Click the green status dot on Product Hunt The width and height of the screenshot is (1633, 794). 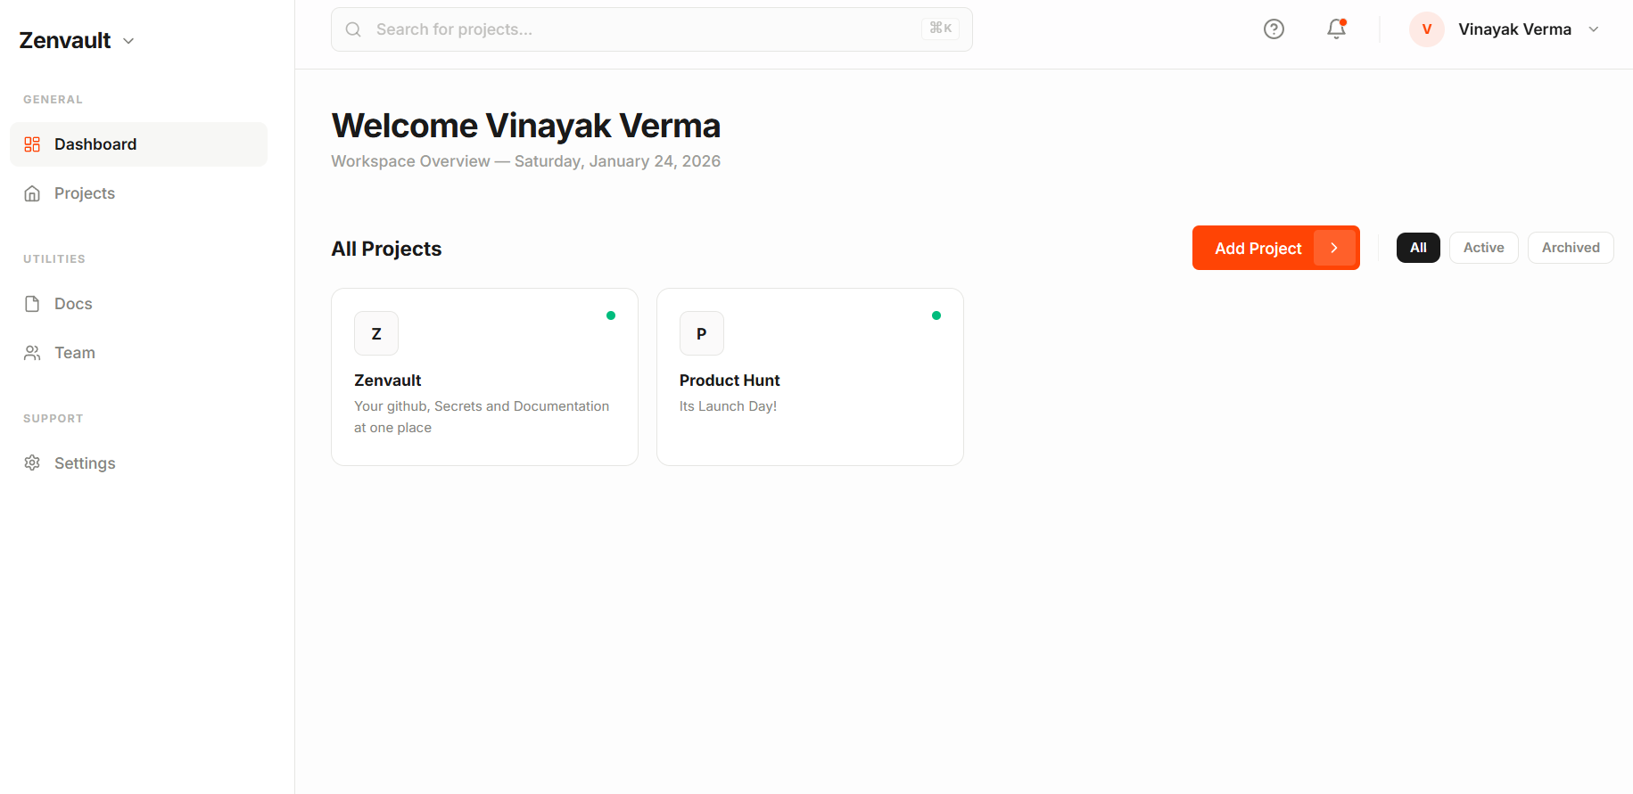click(x=936, y=315)
